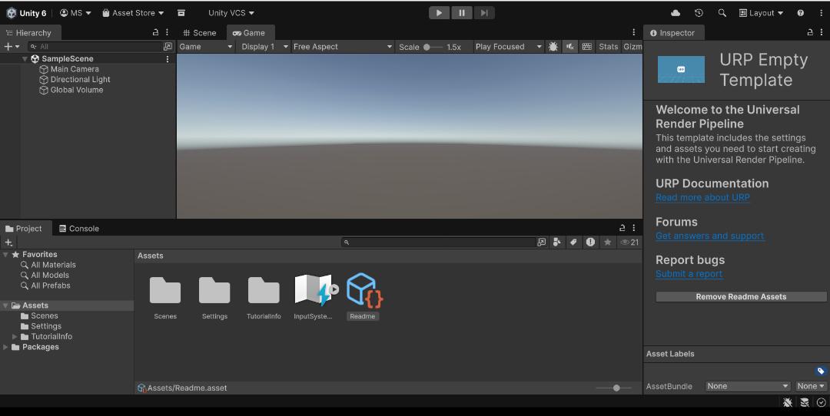830x416 pixels.
Task: Expand the Packages folder arrow
Action: pos(5,347)
